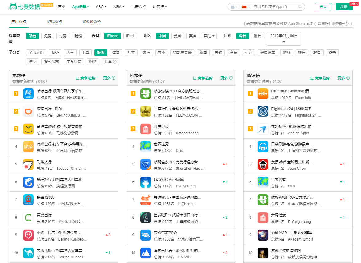This screenshot has height=263, width=361.
Task: Filter chart type to 付费
Action: 63,36
